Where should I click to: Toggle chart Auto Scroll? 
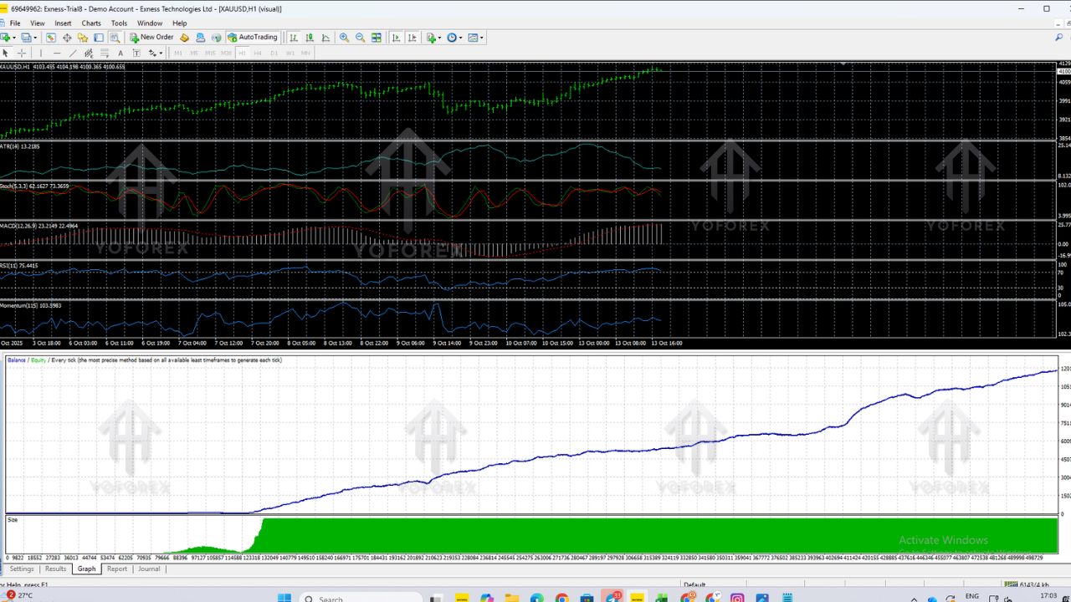coord(396,38)
